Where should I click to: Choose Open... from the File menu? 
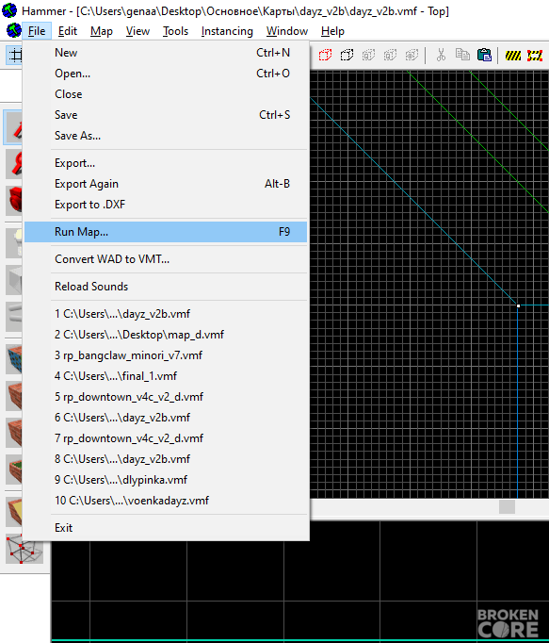point(166,74)
